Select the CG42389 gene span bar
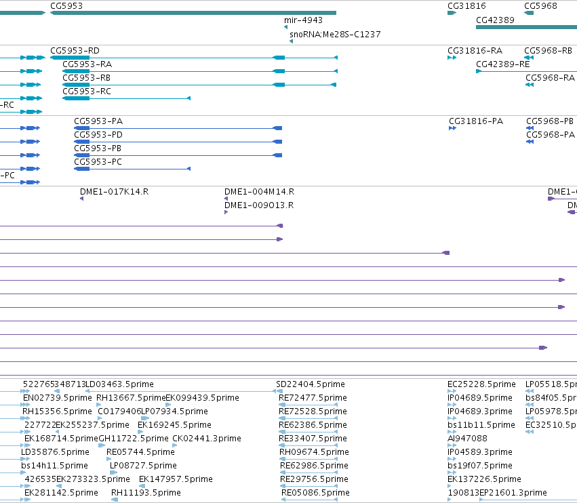 point(526,27)
